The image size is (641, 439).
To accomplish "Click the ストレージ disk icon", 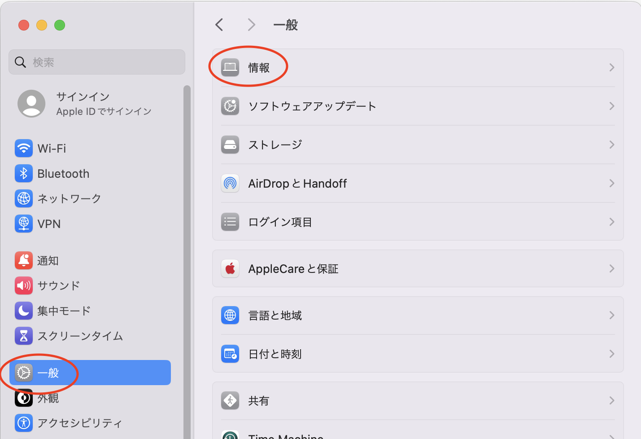I will pyautogui.click(x=230, y=145).
